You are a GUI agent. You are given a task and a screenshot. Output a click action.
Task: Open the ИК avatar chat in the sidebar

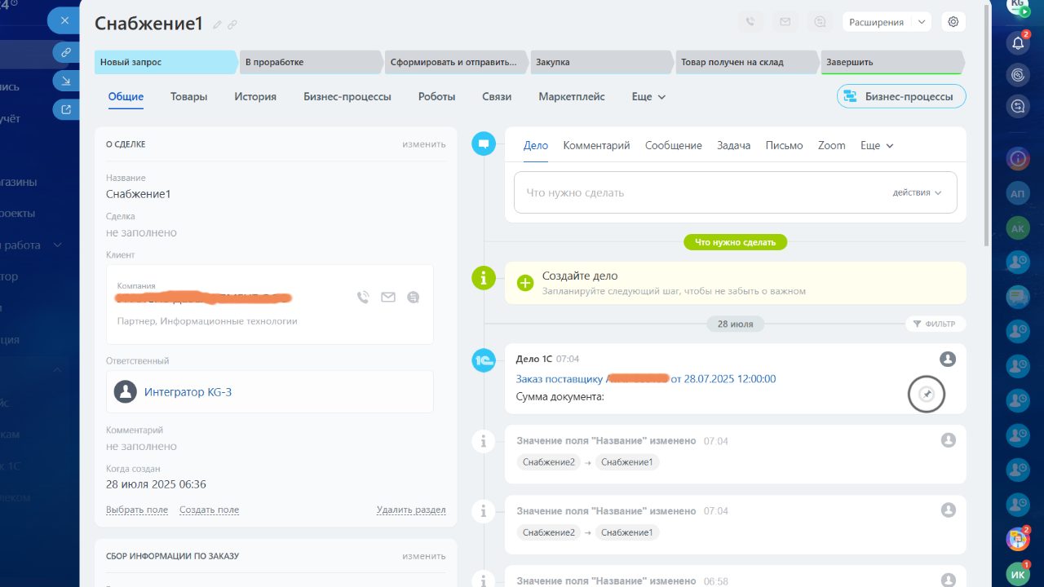(1018, 573)
